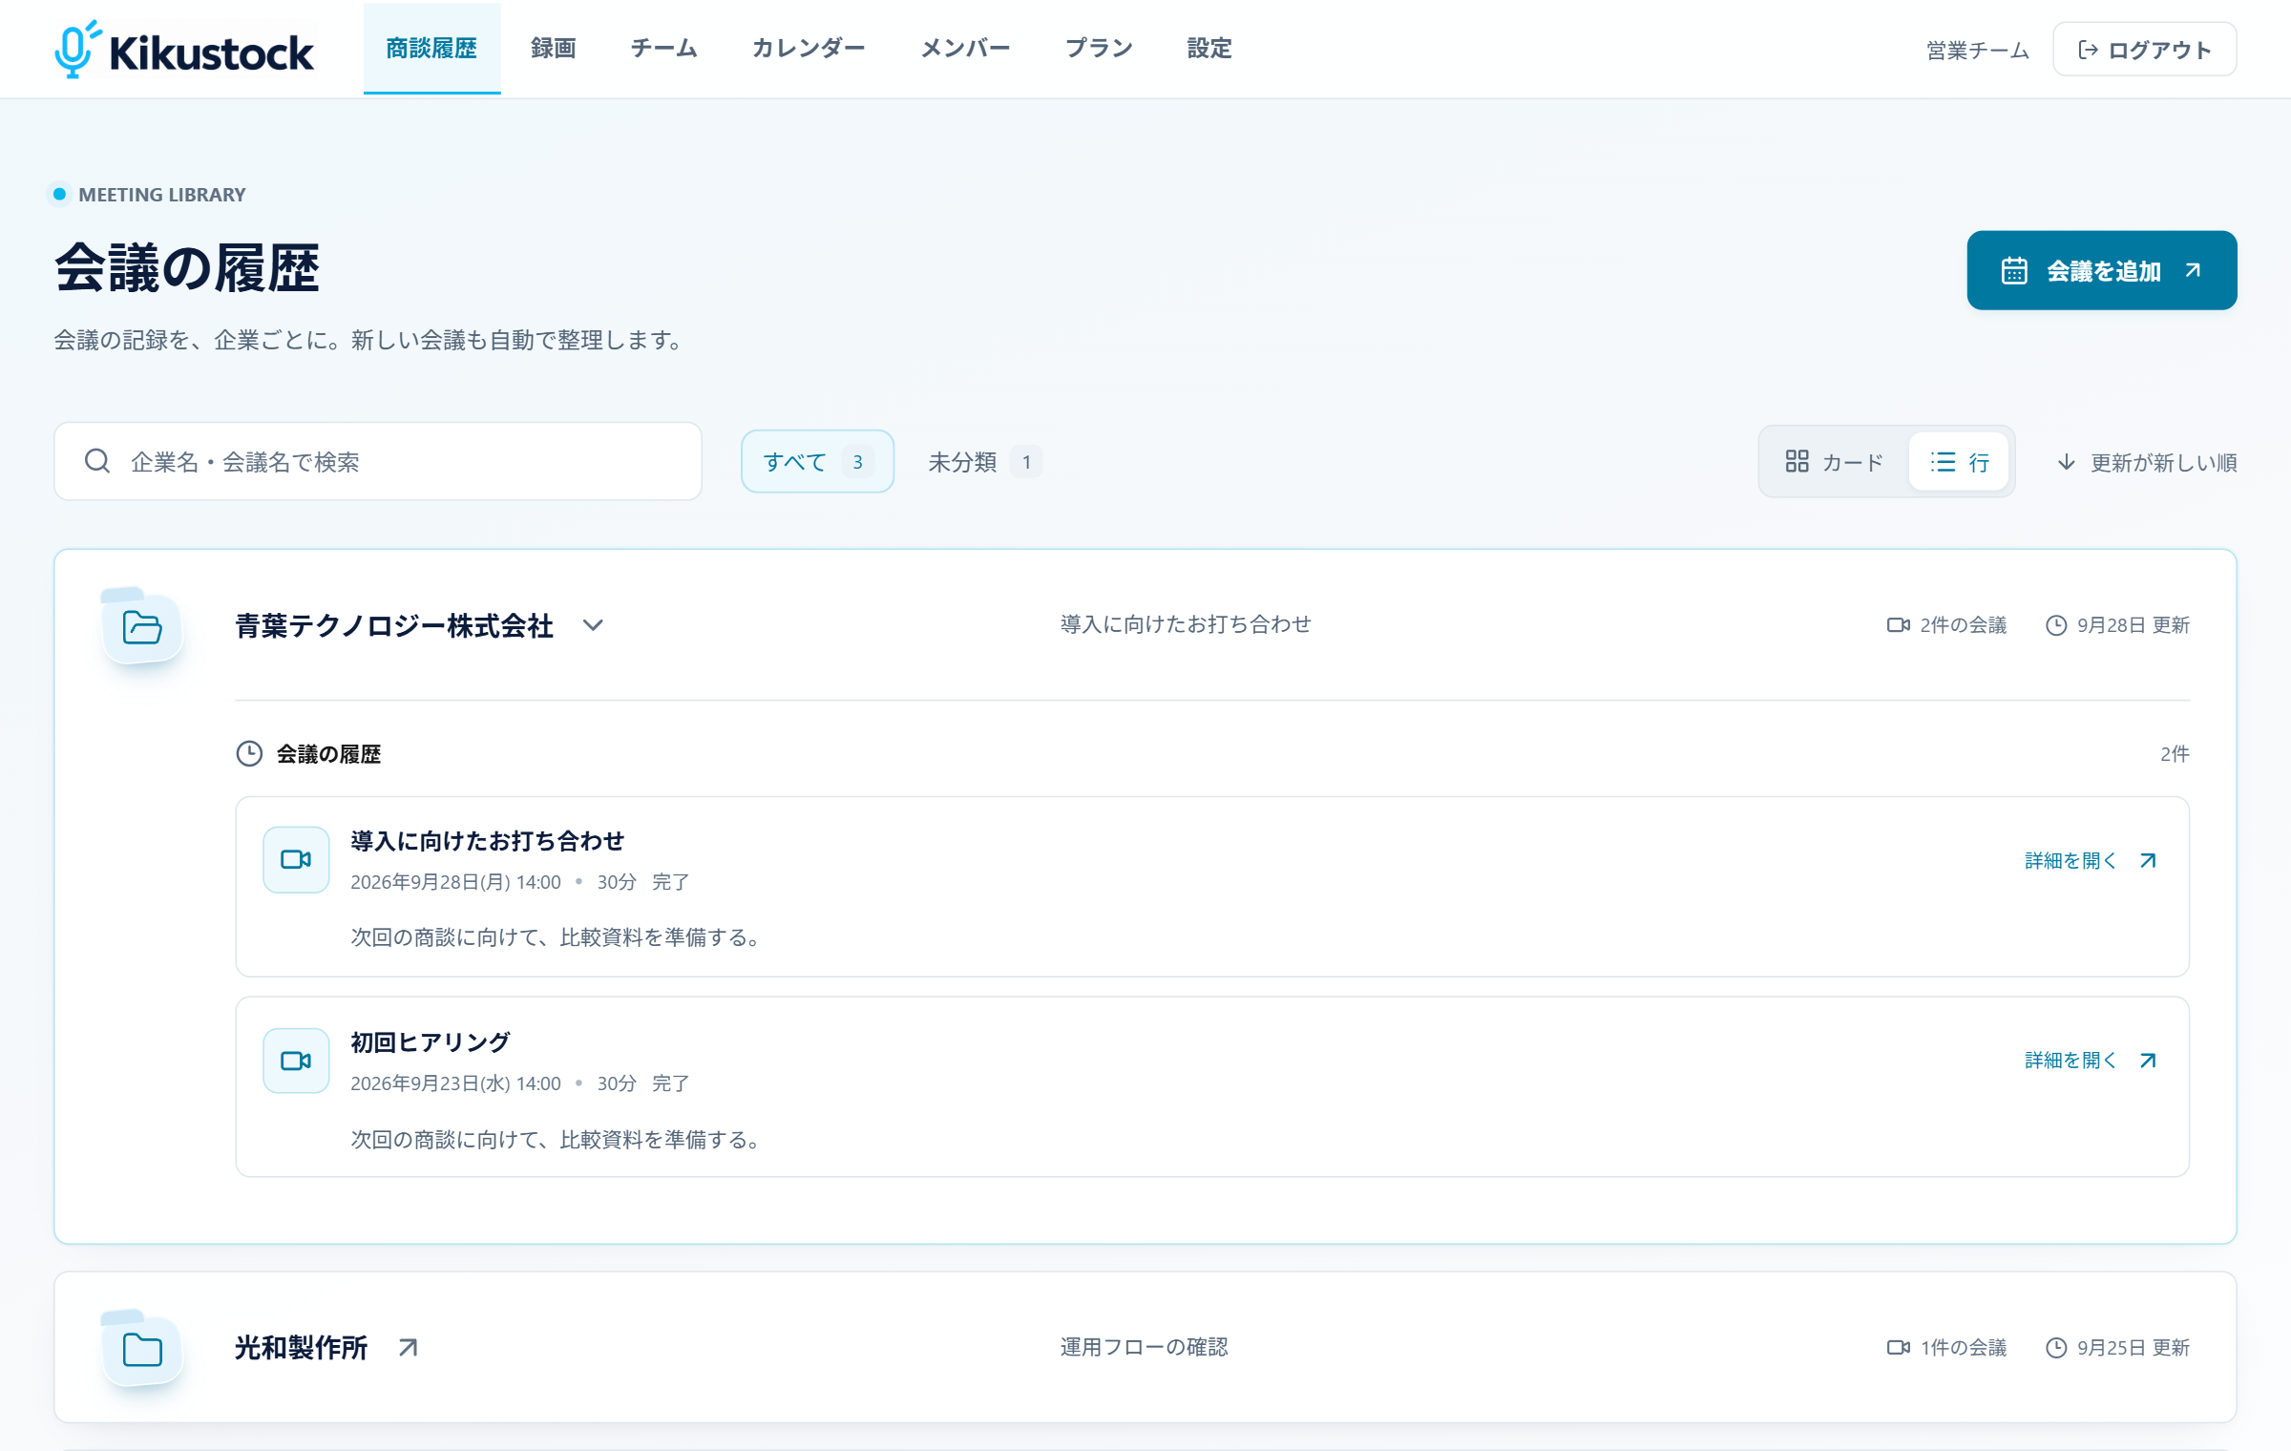Open 詳細を開く for 初回ヒアリング
The image size is (2291, 1451).
pyautogui.click(x=2090, y=1060)
